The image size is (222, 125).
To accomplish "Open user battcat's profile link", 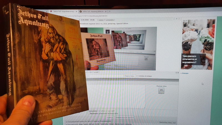I will [91, 124].
